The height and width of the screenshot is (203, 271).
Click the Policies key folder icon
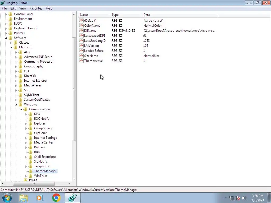(x=31, y=147)
